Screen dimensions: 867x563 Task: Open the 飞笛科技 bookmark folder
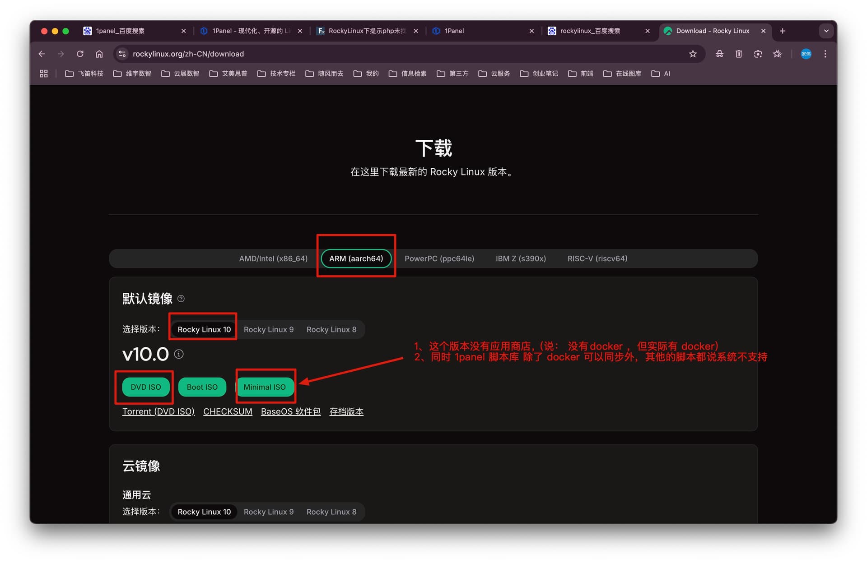[84, 74]
